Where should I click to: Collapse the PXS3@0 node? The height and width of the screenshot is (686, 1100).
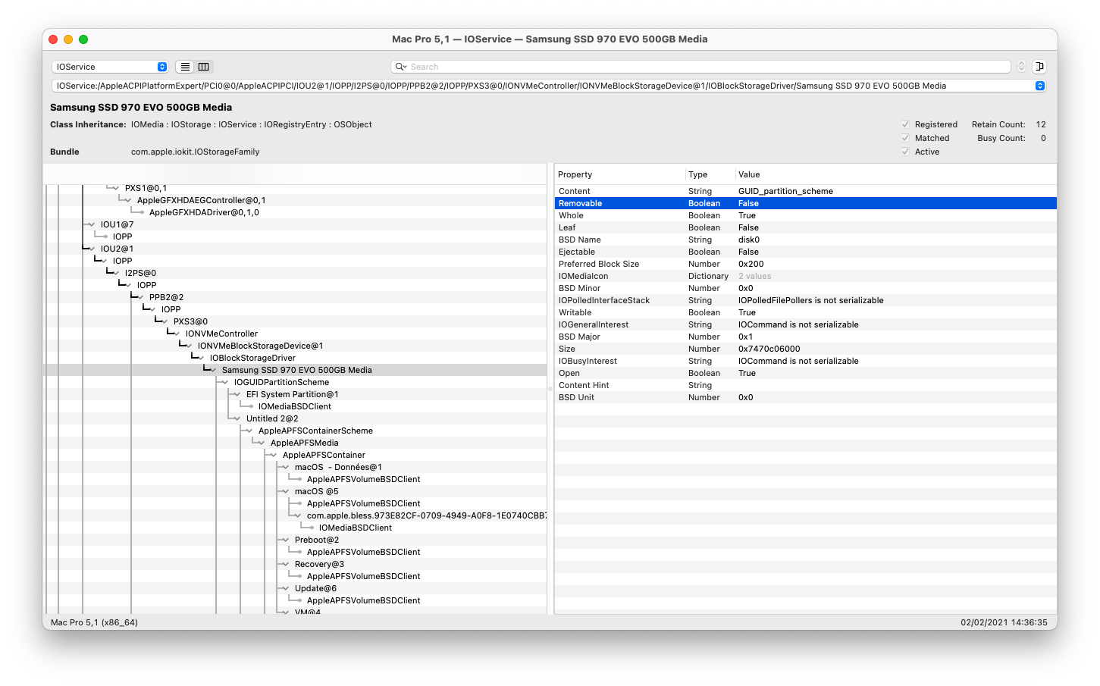[x=165, y=321]
